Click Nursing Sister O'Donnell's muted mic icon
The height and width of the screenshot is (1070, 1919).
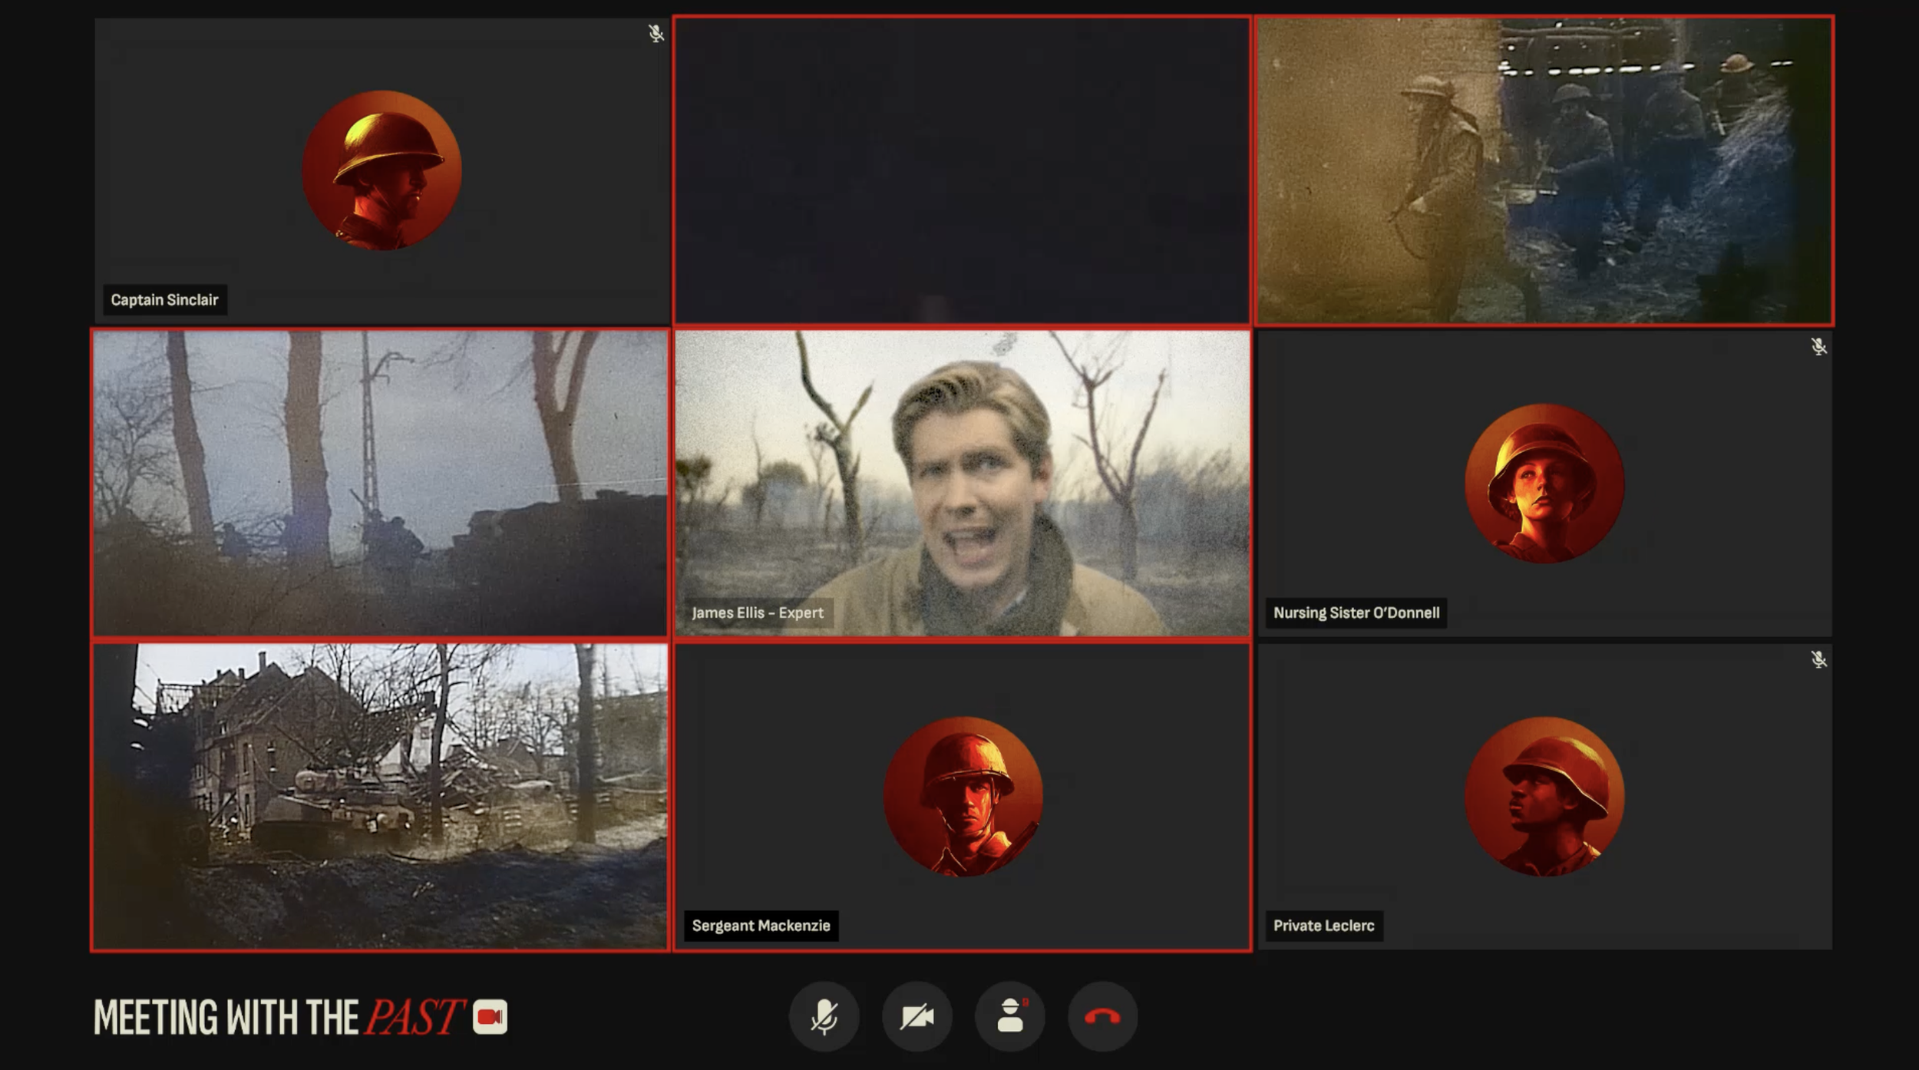click(x=1818, y=347)
